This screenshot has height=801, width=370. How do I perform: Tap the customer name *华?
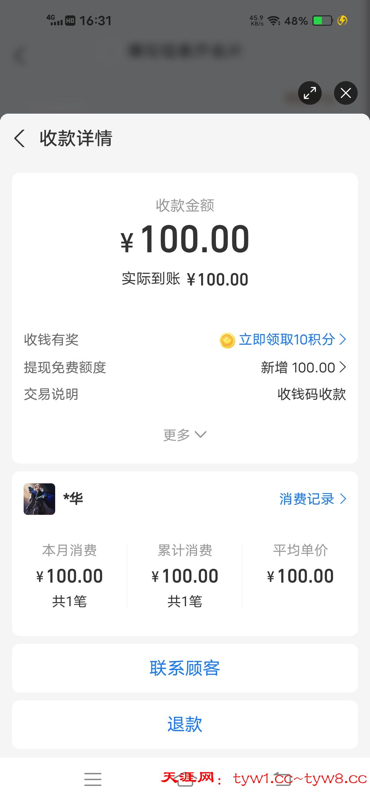[73, 499]
